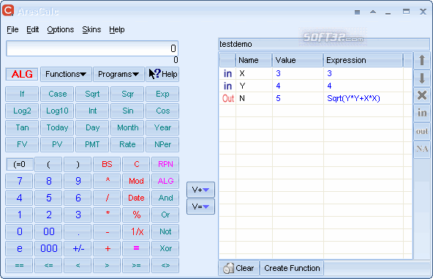Open the Programs dropdown
Viewport: 433px width, 279px height.
pos(118,74)
